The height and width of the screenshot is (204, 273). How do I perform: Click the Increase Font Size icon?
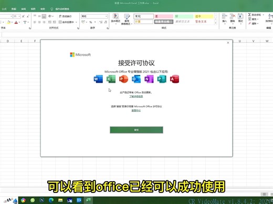[x=23, y=16]
